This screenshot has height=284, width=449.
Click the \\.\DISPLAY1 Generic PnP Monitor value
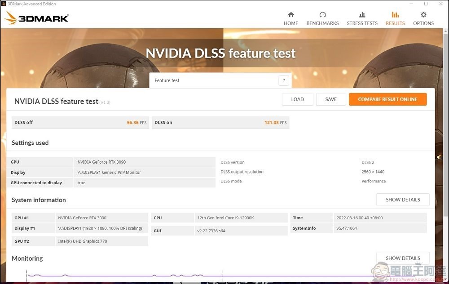pyautogui.click(x=109, y=173)
